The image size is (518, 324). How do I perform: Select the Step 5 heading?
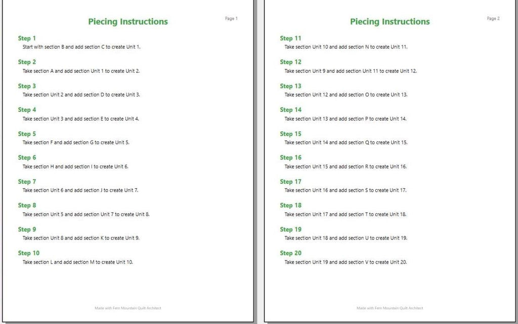click(x=27, y=134)
